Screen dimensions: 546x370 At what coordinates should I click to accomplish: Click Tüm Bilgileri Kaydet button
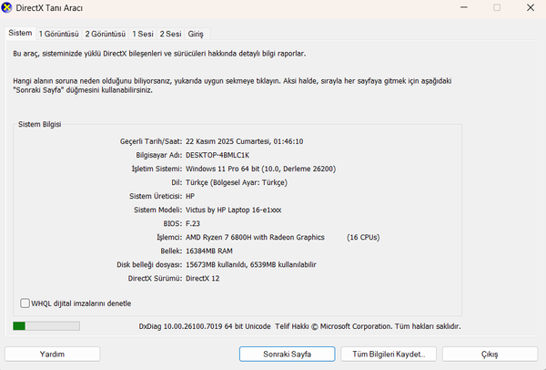coord(389,354)
